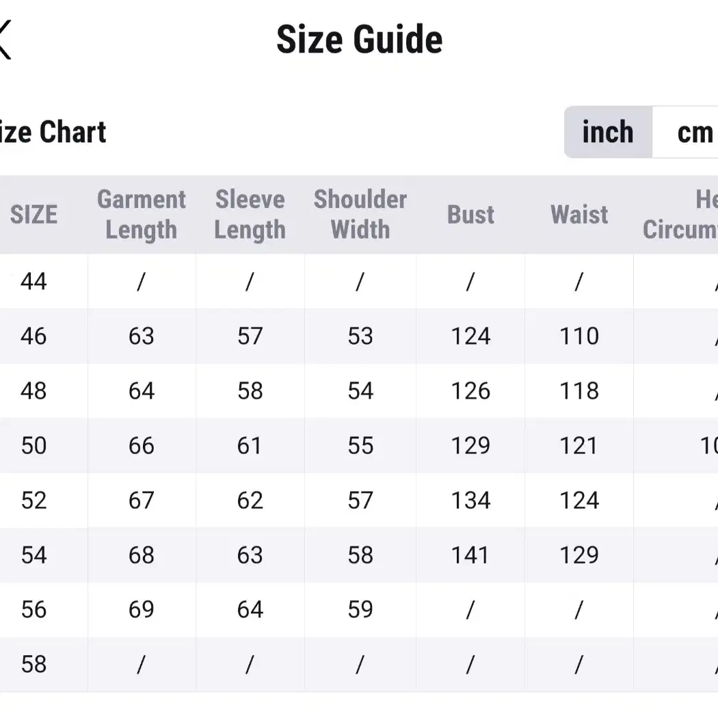718x718 pixels.
Task: Go back using the arrow icon
Action: coord(5,40)
